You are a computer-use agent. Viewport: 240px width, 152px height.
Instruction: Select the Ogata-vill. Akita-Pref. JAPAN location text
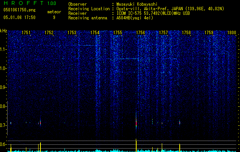coord(169,9)
